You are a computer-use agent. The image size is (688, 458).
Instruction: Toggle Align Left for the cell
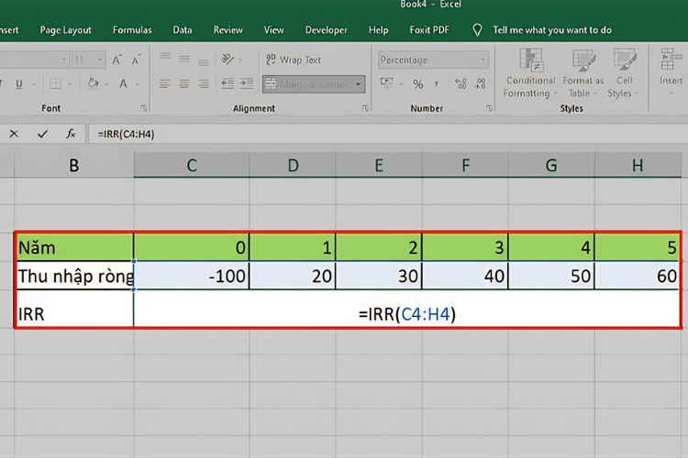coord(164,84)
